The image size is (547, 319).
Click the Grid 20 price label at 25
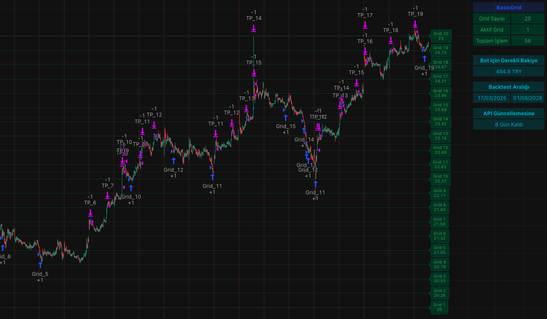click(441, 36)
